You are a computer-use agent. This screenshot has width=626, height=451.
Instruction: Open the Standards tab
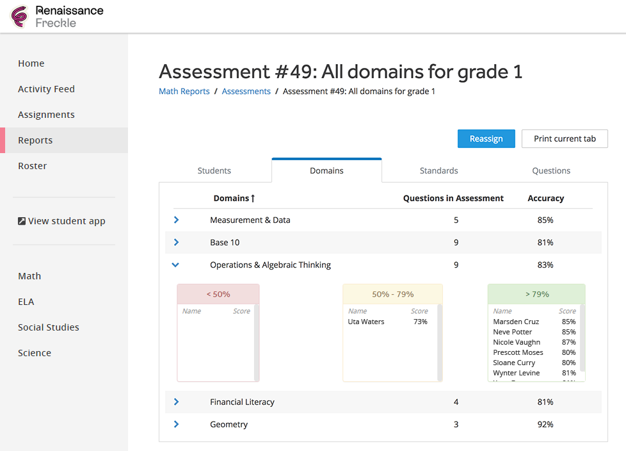tap(438, 170)
